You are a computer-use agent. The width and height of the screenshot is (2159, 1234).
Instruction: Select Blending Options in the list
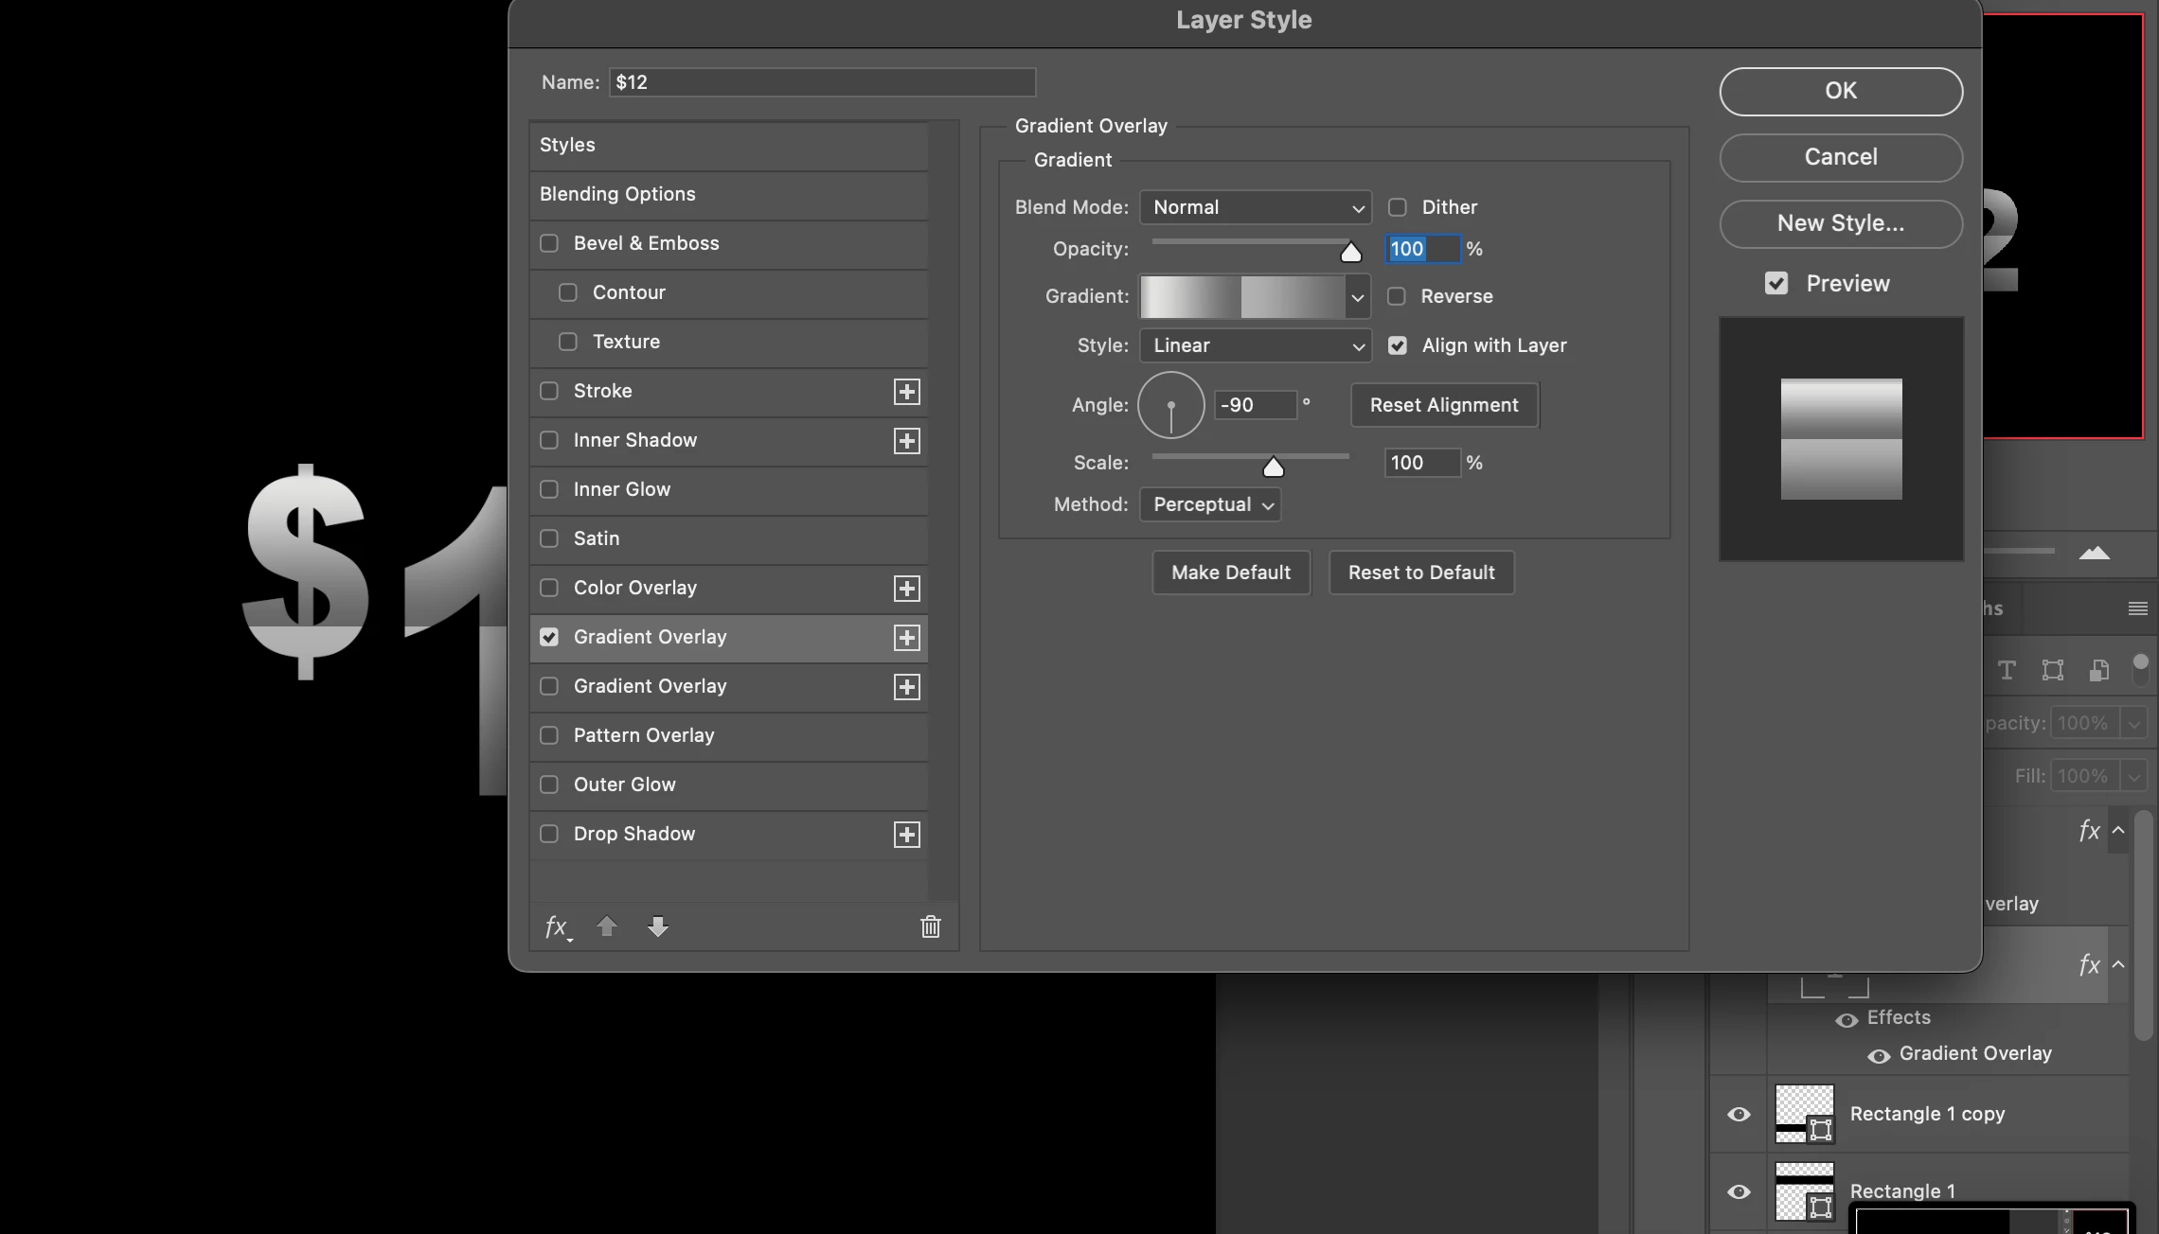(617, 194)
